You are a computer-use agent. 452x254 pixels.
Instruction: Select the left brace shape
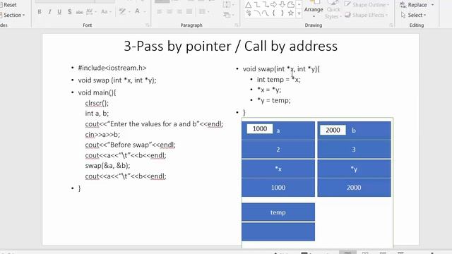[274, 13]
